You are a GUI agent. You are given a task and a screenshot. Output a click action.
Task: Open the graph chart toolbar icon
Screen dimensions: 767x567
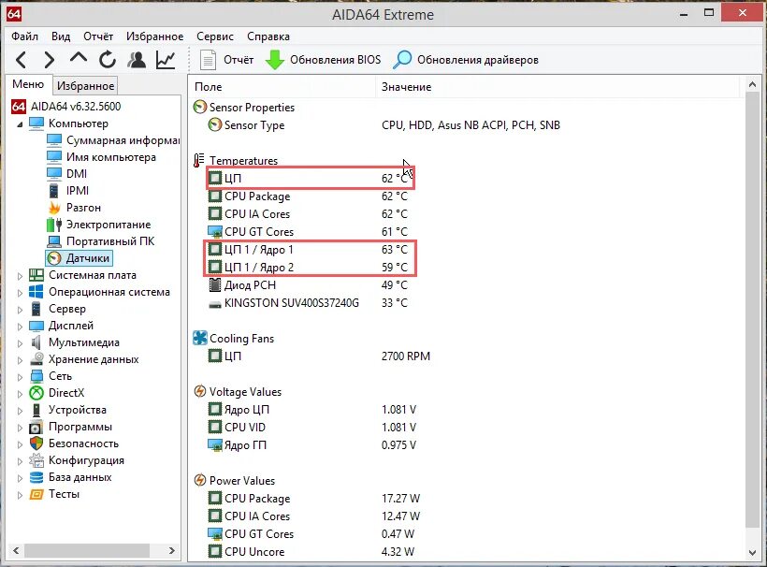coord(166,60)
